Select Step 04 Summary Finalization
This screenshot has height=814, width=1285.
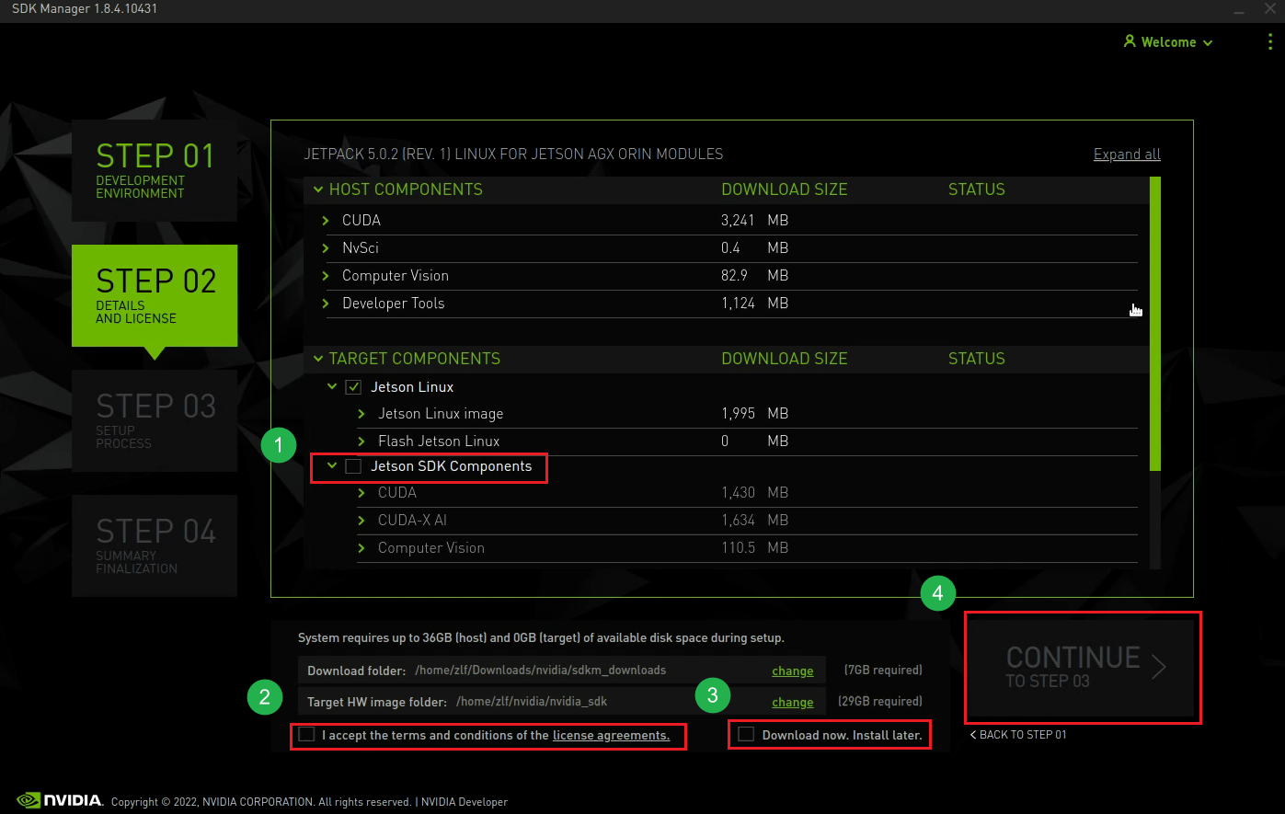coord(155,545)
